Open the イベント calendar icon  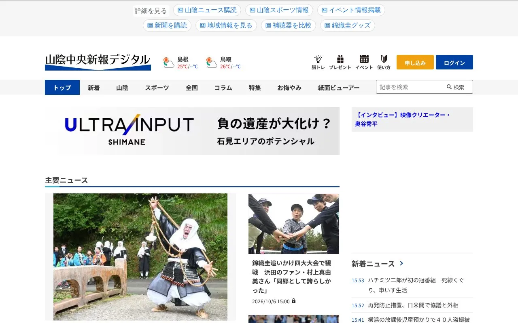click(364, 62)
